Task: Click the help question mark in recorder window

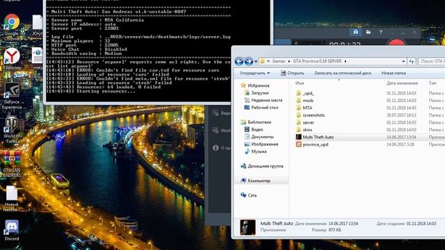Action: click(380, 32)
